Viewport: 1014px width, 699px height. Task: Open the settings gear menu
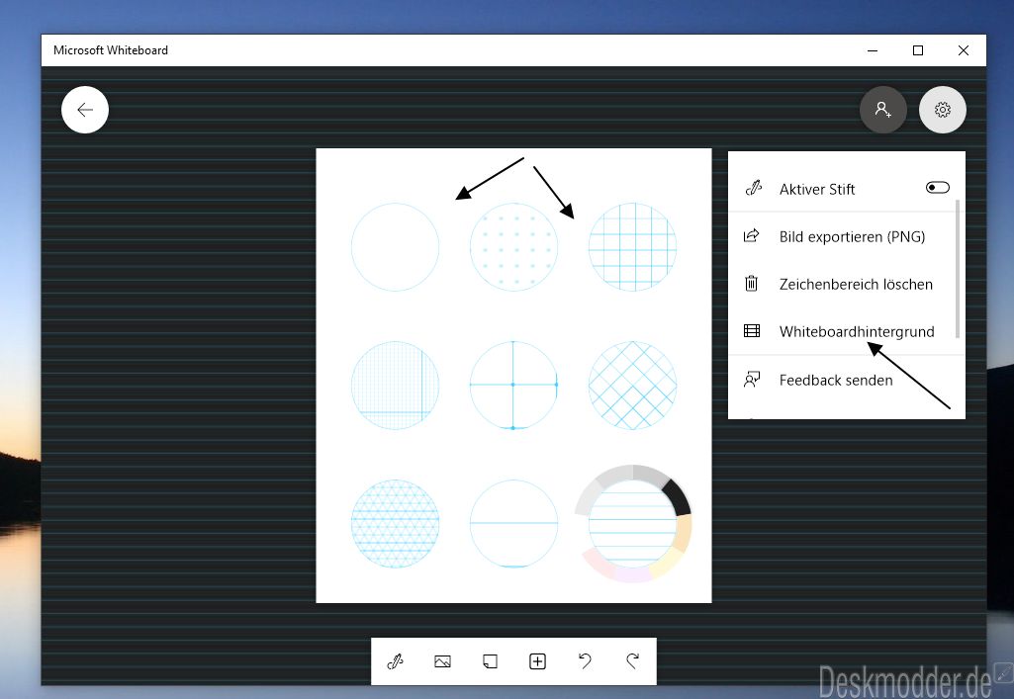pyautogui.click(x=942, y=110)
